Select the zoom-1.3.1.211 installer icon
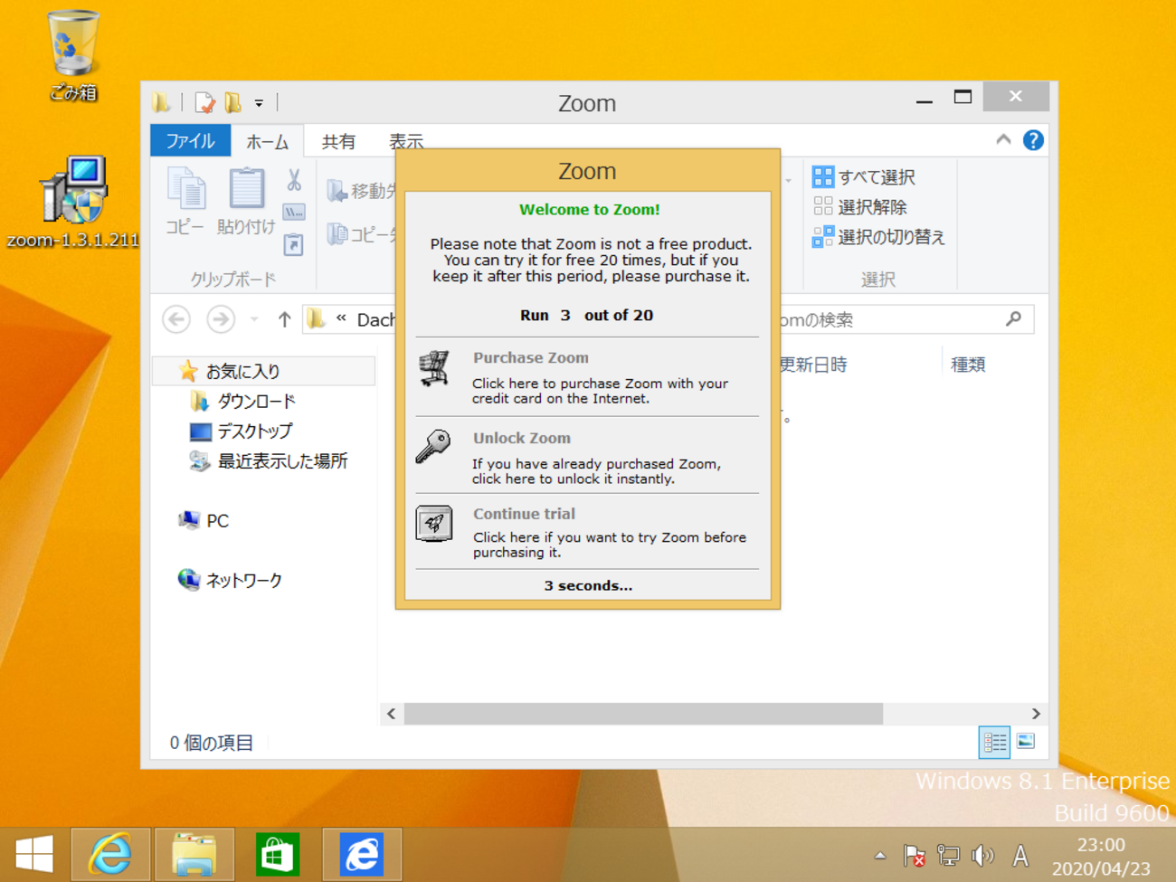This screenshot has width=1176, height=882. tap(72, 201)
